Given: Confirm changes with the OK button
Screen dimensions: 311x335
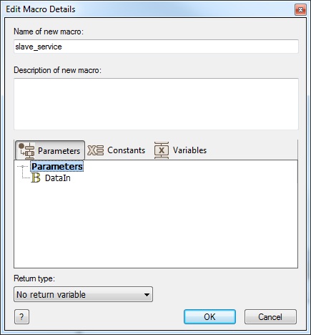Looking at the screenshot, I should tap(209, 317).
